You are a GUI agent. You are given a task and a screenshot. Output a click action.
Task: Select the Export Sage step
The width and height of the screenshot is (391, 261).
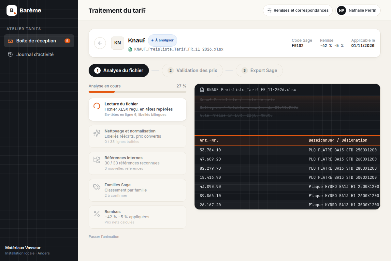click(x=259, y=70)
